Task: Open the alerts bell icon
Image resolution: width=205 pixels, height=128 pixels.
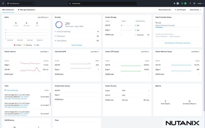Action: 174,3
